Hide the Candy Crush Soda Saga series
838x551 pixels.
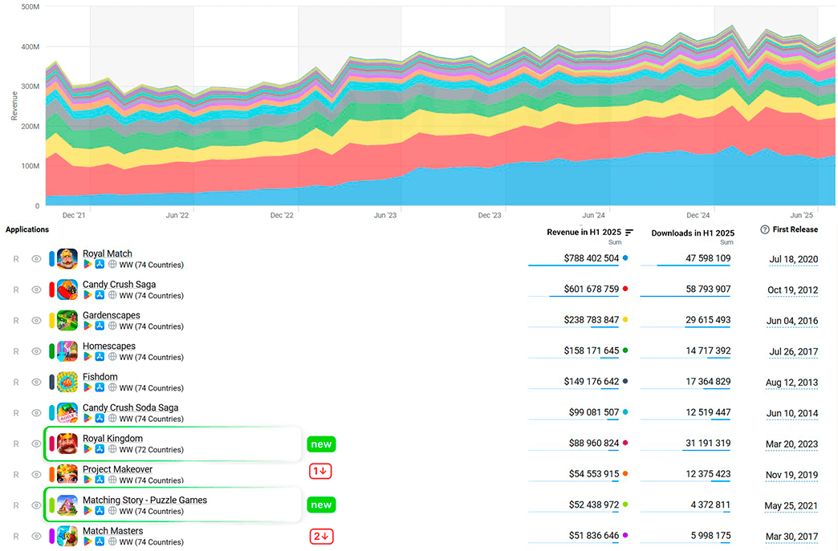pos(36,413)
